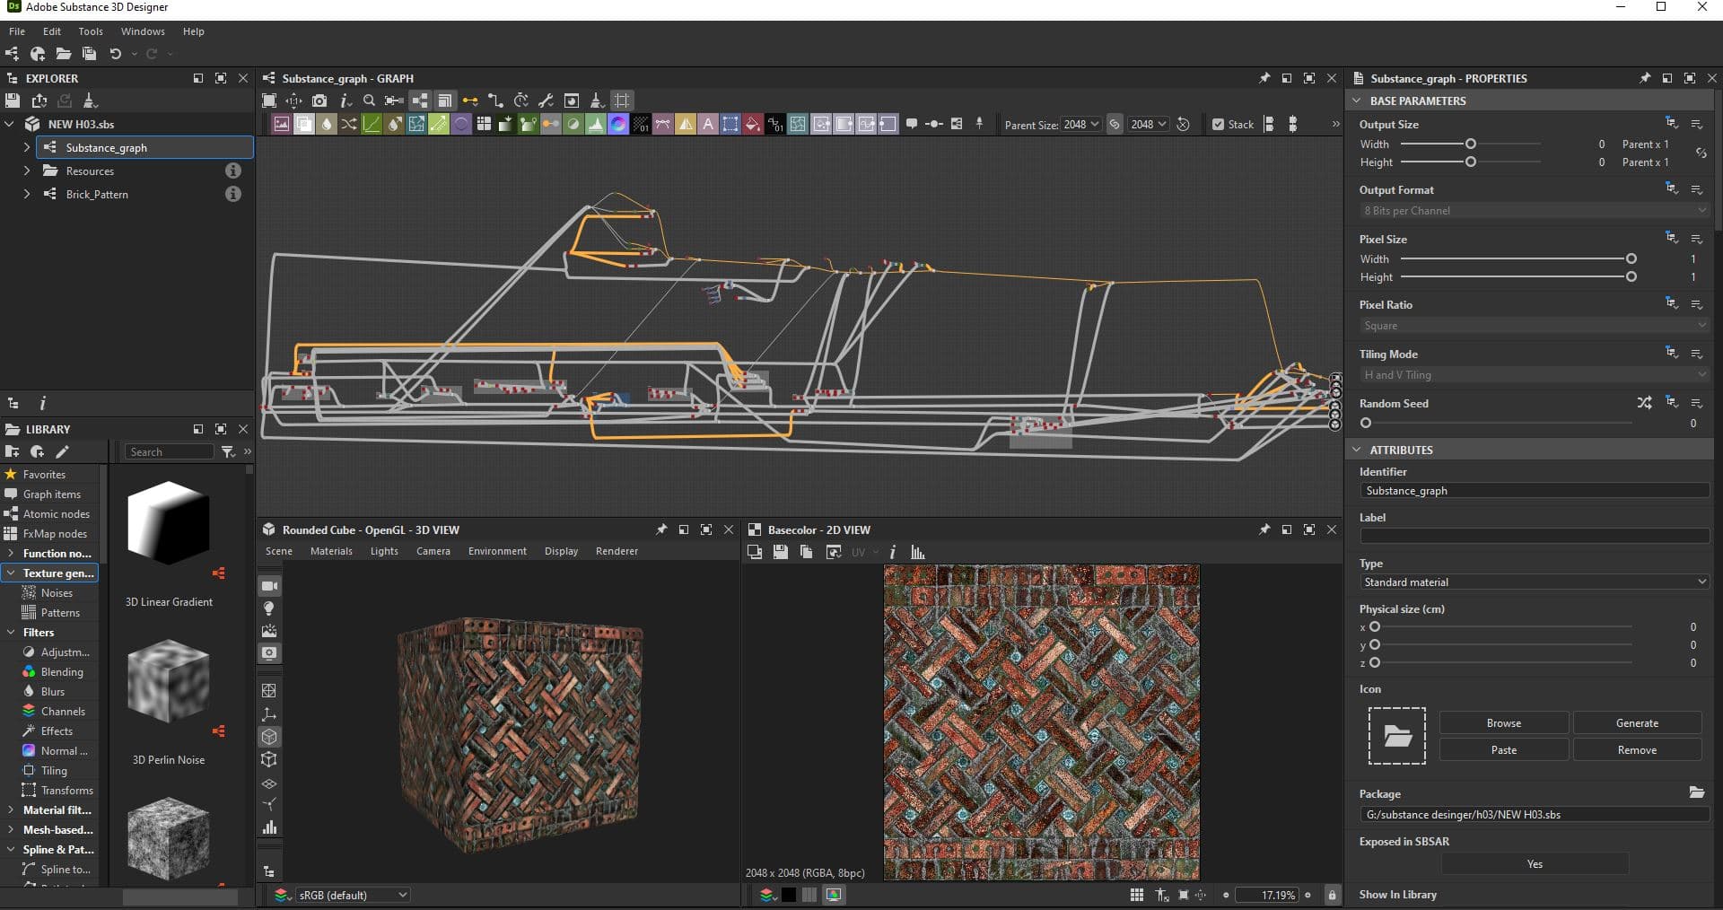Image resolution: width=1723 pixels, height=910 pixels.
Task: Click the info icon in 2D view toolbar
Action: 892,552
